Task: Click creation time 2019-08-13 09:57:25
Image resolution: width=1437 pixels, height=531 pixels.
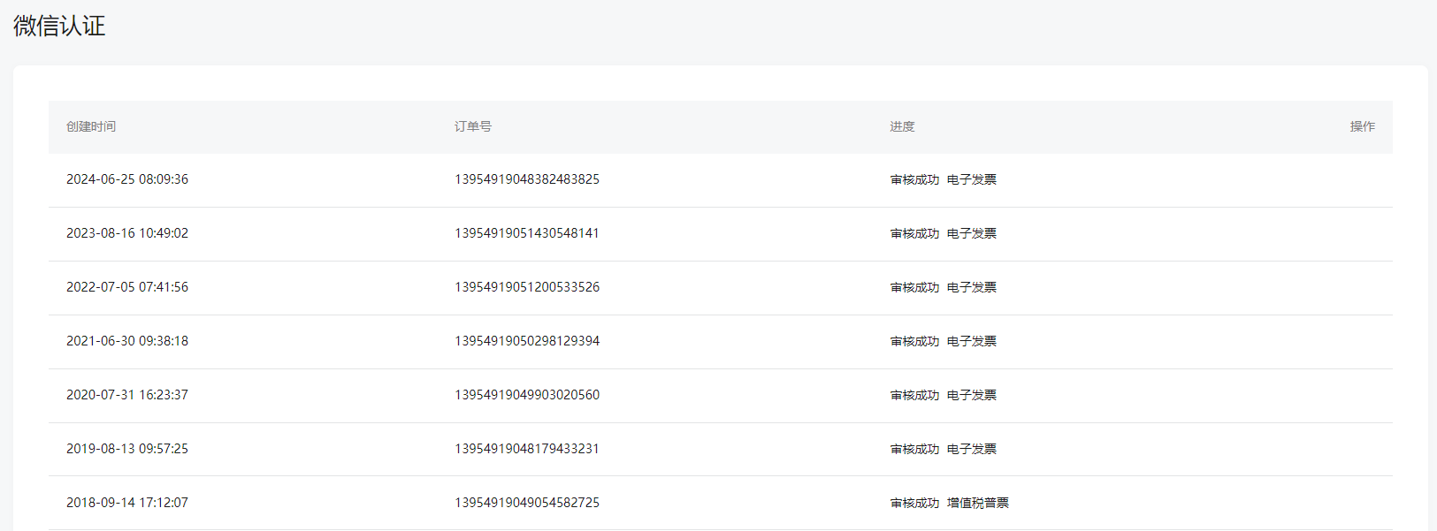Action: click(x=127, y=449)
